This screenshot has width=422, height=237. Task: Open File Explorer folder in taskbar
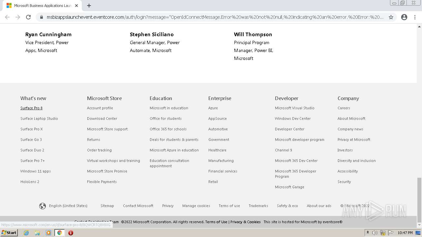pos(37,233)
